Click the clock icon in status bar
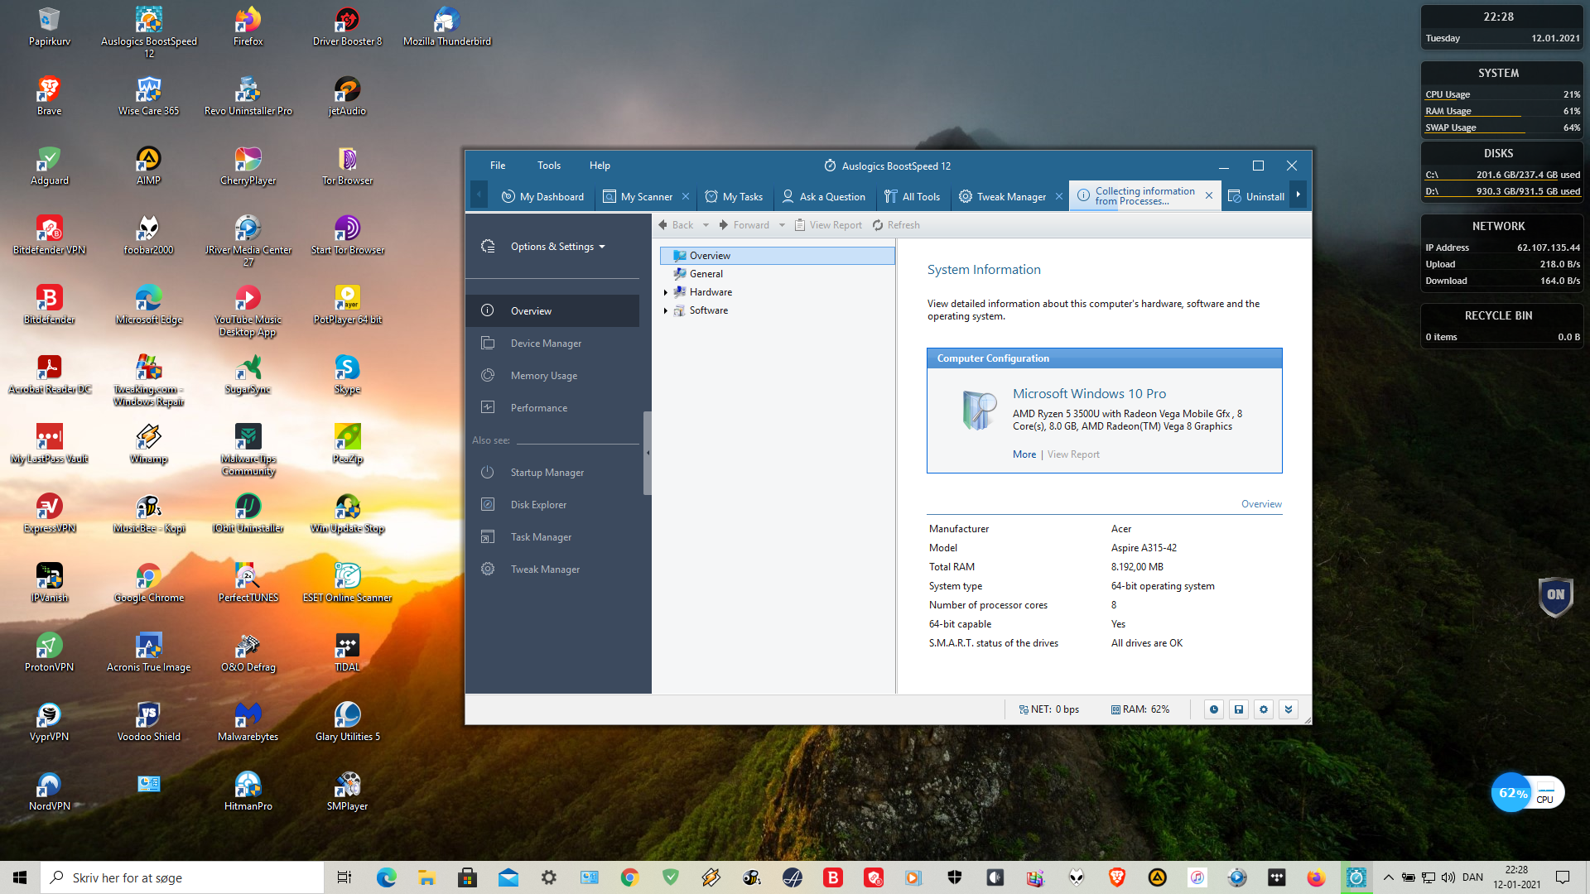The width and height of the screenshot is (1590, 894). (1214, 709)
